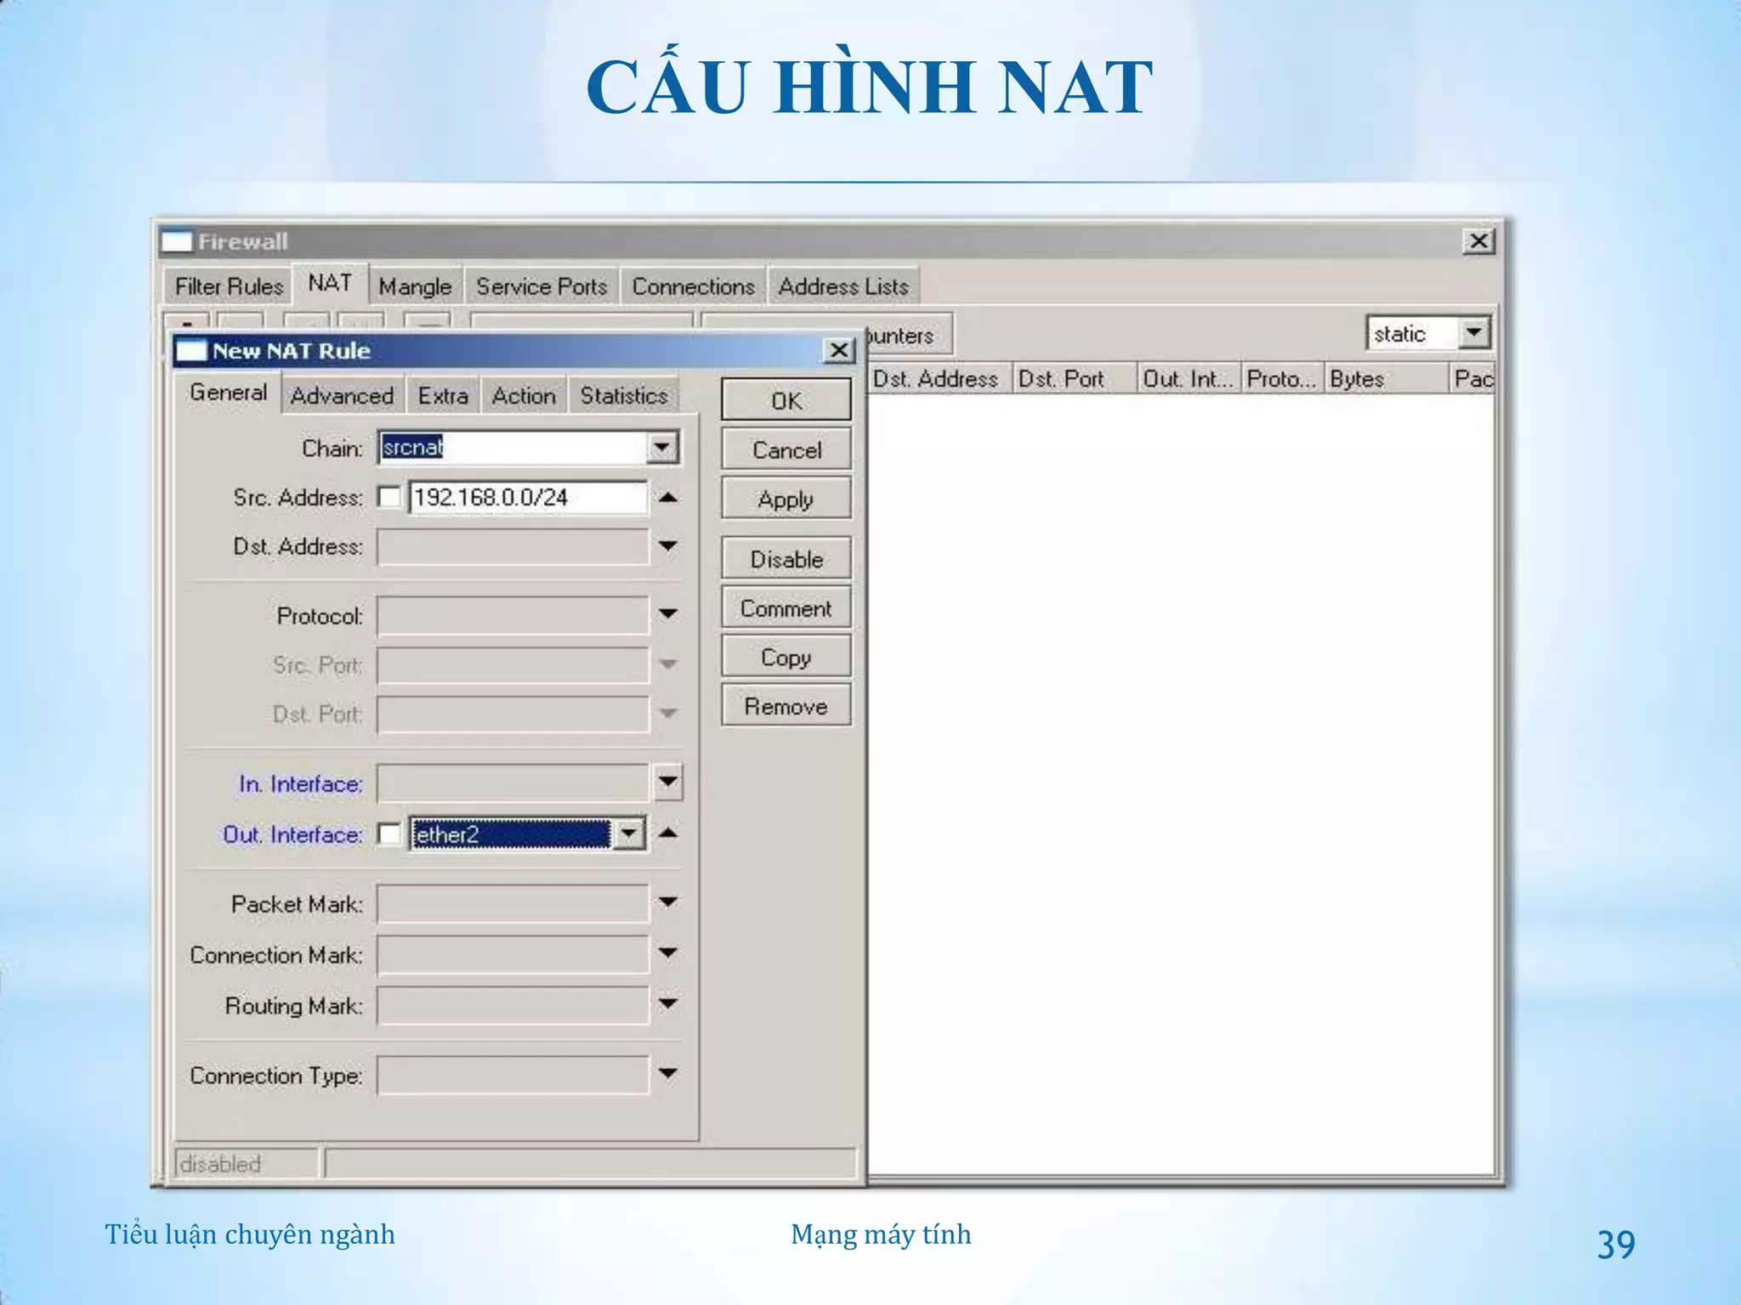
Task: Click the Proto... column header
Action: [x=1282, y=378]
